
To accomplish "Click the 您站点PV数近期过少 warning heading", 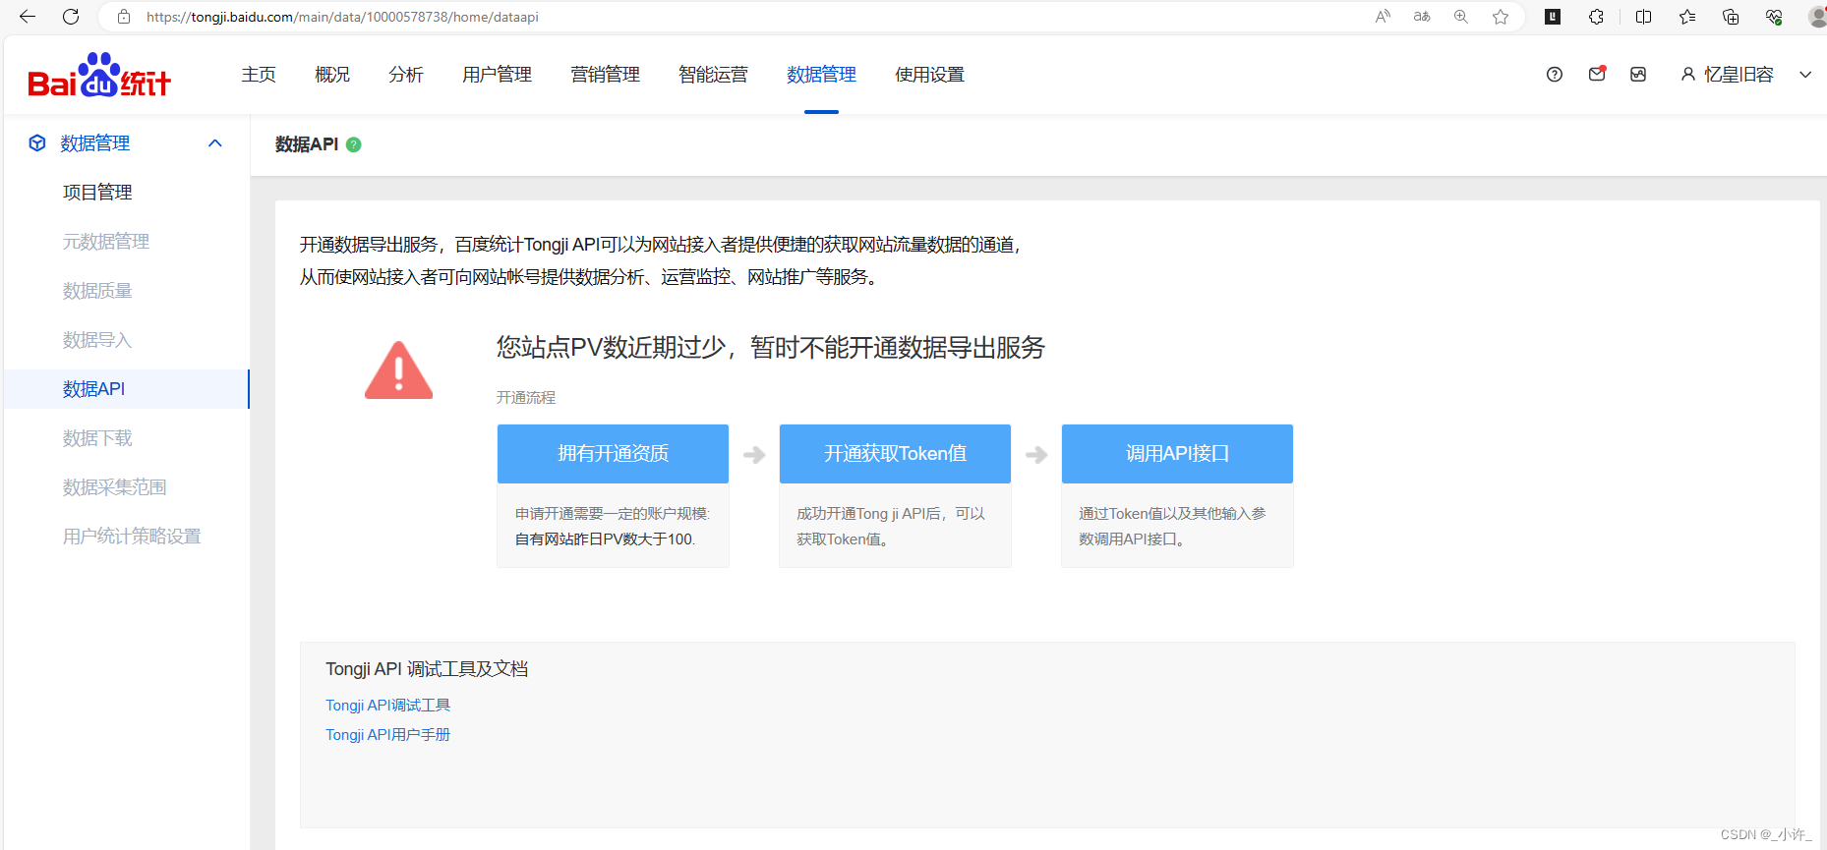I will coord(771,348).
